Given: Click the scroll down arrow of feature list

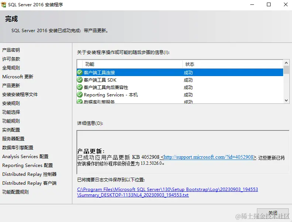Looking at the screenshot, I should pos(286,100).
